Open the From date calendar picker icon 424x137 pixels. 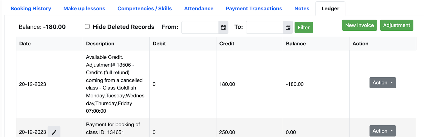(223, 27)
